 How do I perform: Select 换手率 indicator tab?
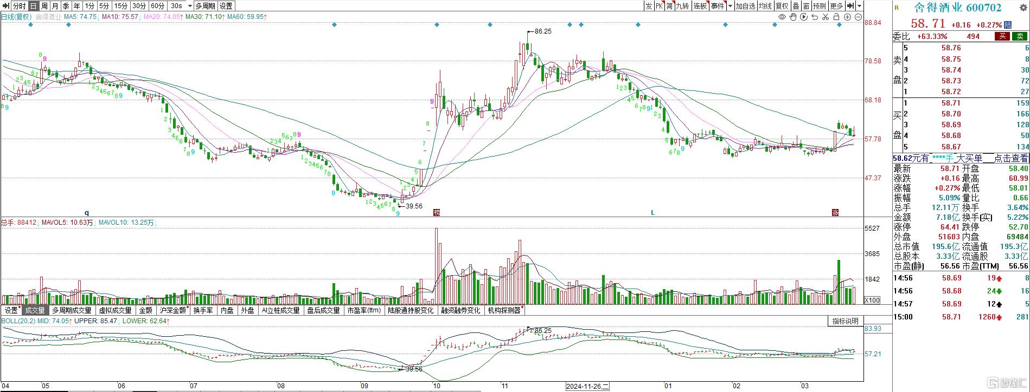(203, 310)
